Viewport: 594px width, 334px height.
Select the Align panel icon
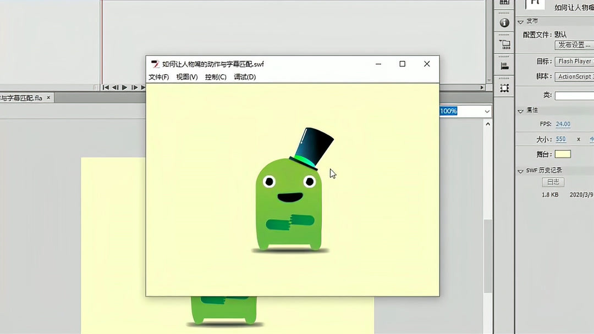[x=504, y=65]
